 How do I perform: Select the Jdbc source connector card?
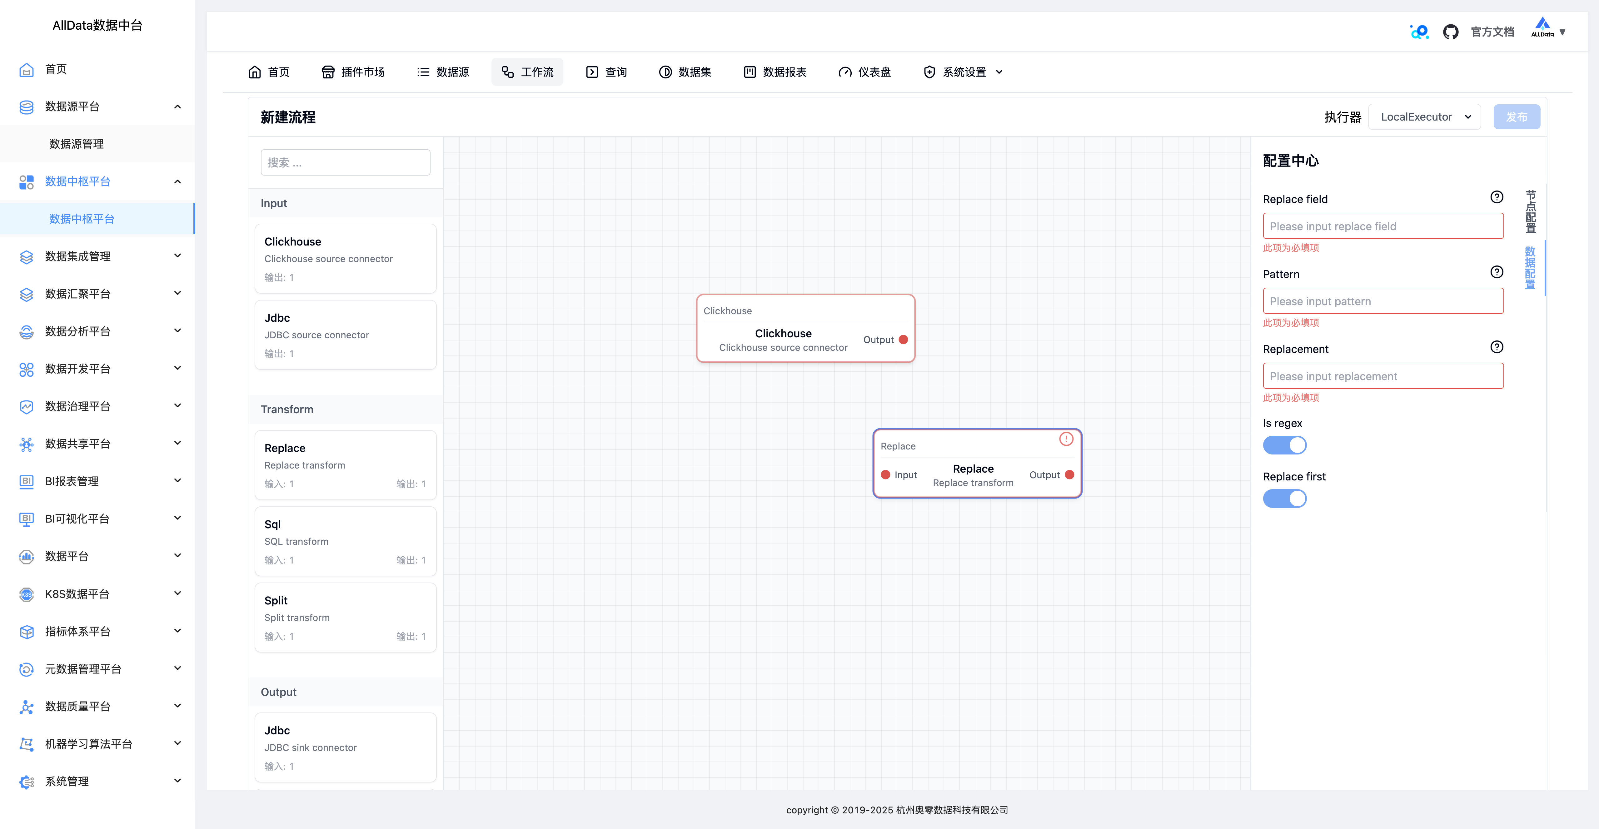345,335
